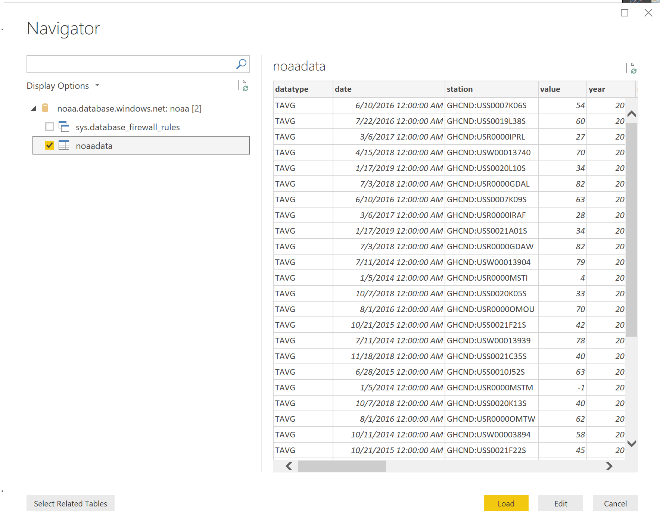This screenshot has width=660, height=521.
Task: Click the search magnifier icon
Action: coord(241,64)
